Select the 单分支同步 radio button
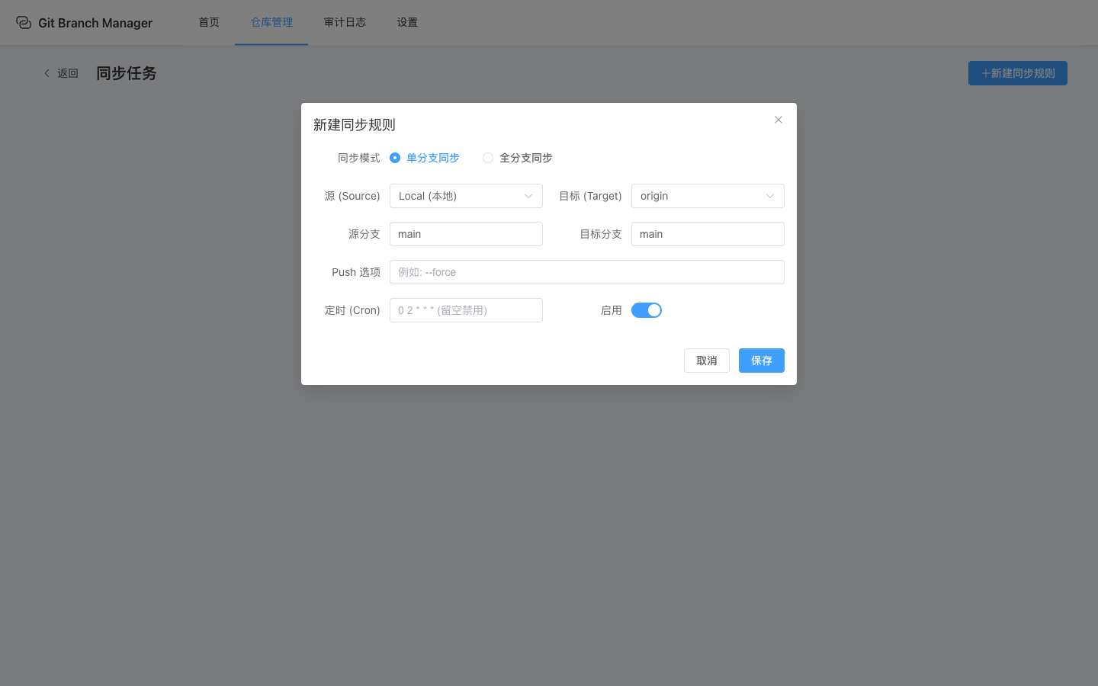 click(395, 158)
